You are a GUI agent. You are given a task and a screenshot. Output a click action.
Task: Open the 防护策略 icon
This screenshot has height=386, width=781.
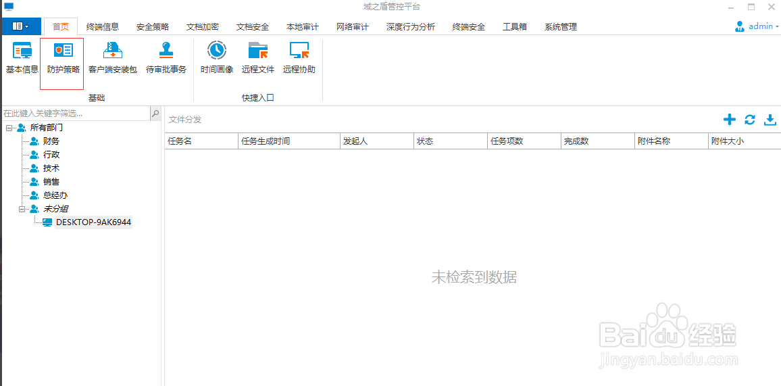point(64,59)
